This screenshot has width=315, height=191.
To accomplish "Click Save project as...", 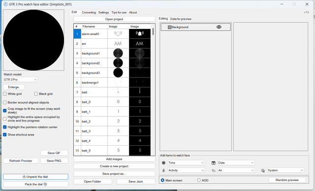I will (x=114, y=174).
